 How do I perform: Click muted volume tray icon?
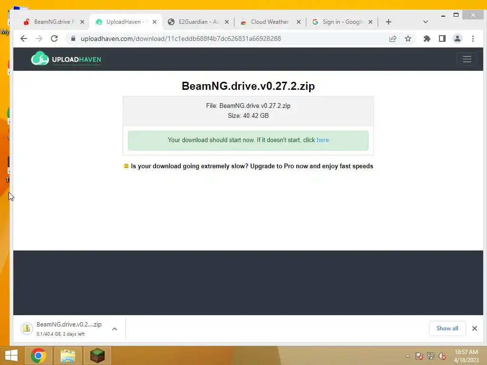point(442,356)
